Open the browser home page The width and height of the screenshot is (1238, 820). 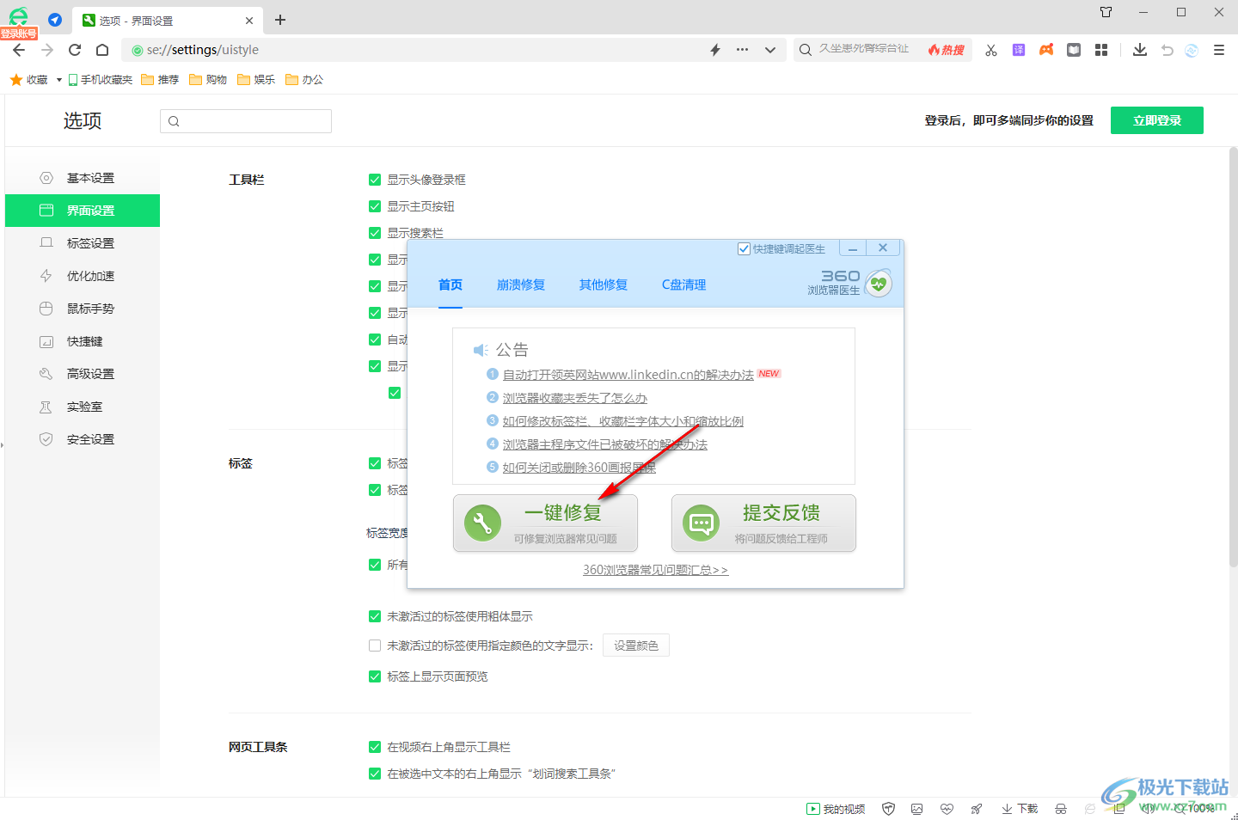click(x=102, y=50)
